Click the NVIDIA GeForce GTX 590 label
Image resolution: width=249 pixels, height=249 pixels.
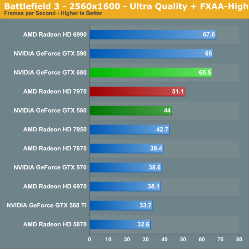50,53
